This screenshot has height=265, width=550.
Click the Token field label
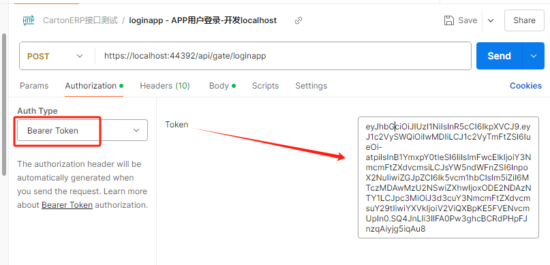click(177, 125)
